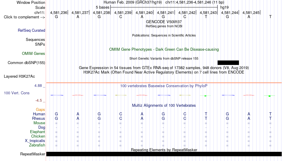Click 'Publications: Sequences in Scientific Articles' title
The image size is (282, 161).
click(x=164, y=35)
